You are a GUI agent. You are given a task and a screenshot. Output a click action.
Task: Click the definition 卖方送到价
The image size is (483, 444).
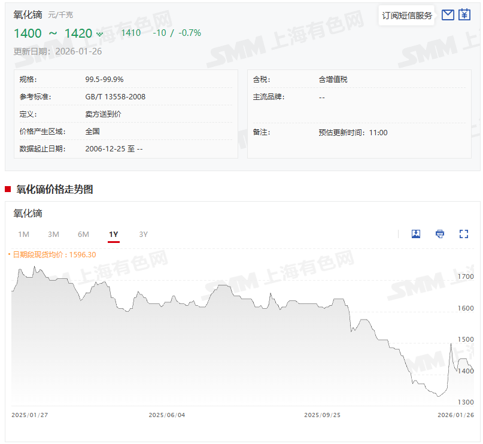[x=103, y=114]
